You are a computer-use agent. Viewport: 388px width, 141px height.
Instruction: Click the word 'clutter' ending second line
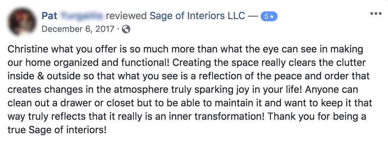click(x=351, y=63)
